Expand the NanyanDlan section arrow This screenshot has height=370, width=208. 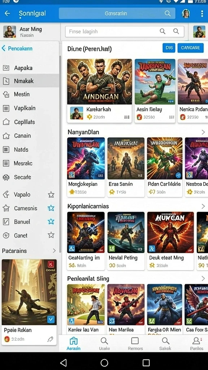[x=203, y=132]
